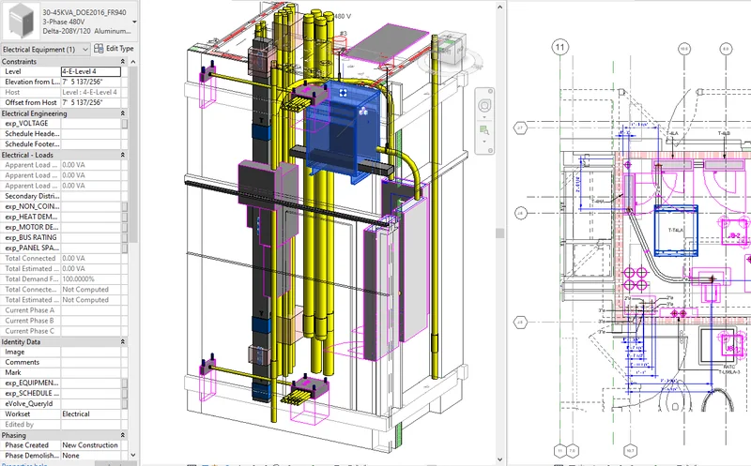Image resolution: width=751 pixels, height=466 pixels.
Task: Click the small button beside exp_VOLTAGE
Action: tap(125, 124)
